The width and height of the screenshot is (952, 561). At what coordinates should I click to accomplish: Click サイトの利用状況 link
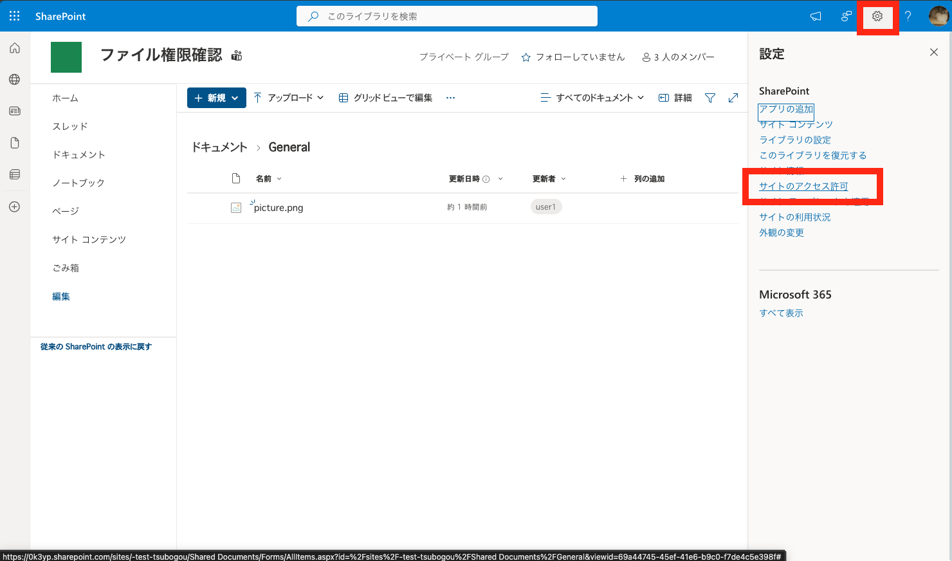pyautogui.click(x=795, y=217)
